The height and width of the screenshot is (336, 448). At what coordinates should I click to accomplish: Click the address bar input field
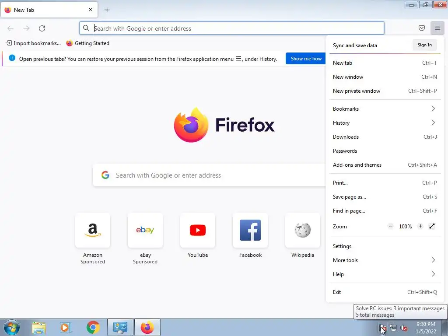[x=232, y=28]
